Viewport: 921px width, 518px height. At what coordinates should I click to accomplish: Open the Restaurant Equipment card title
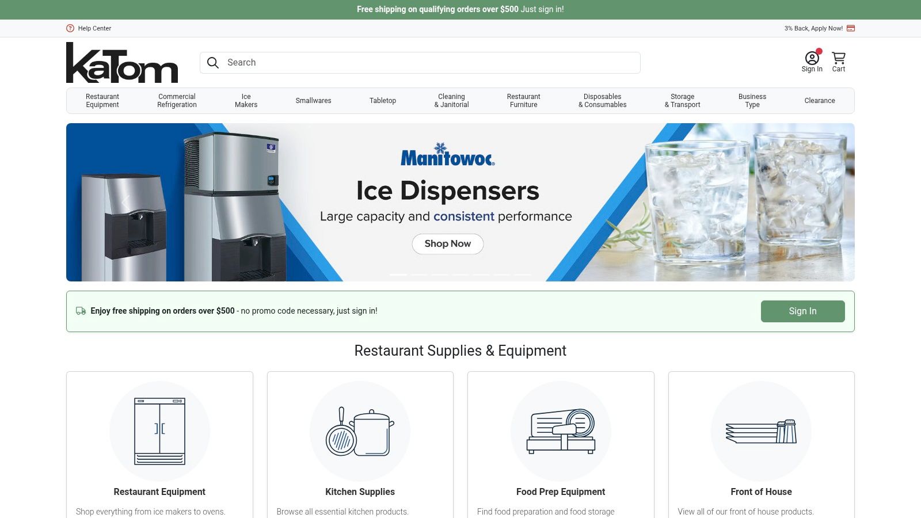tap(159, 492)
